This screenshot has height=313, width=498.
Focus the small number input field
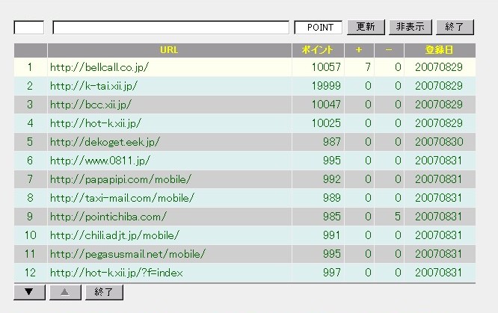click(29, 28)
